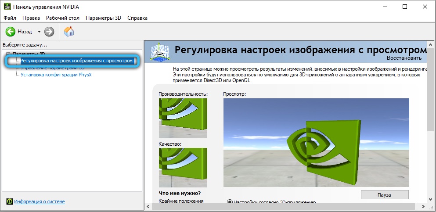Click the icon beside Информация о системе

9,201
